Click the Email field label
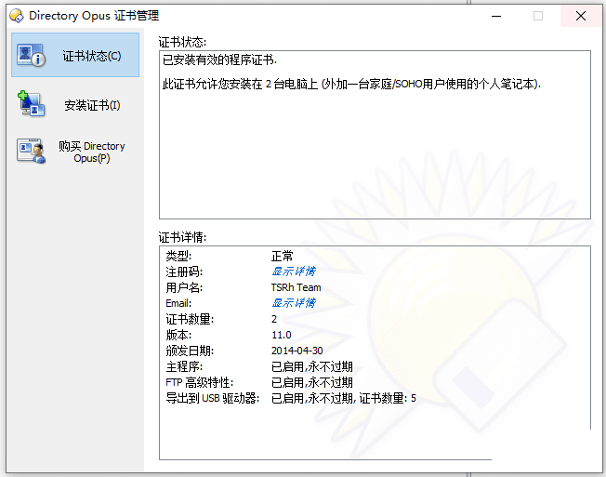 [x=178, y=303]
